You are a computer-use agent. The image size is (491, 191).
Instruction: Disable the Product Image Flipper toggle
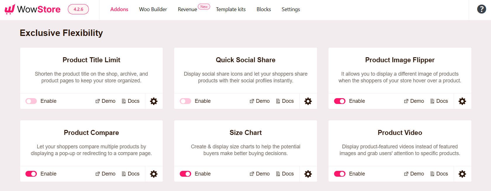pyautogui.click(x=340, y=101)
